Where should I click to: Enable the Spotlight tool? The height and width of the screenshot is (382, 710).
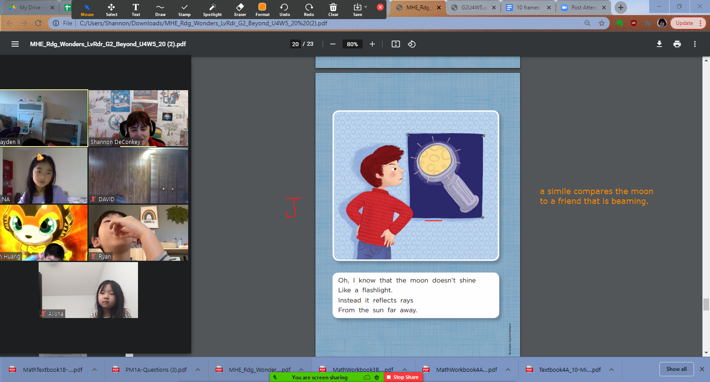[213, 10]
